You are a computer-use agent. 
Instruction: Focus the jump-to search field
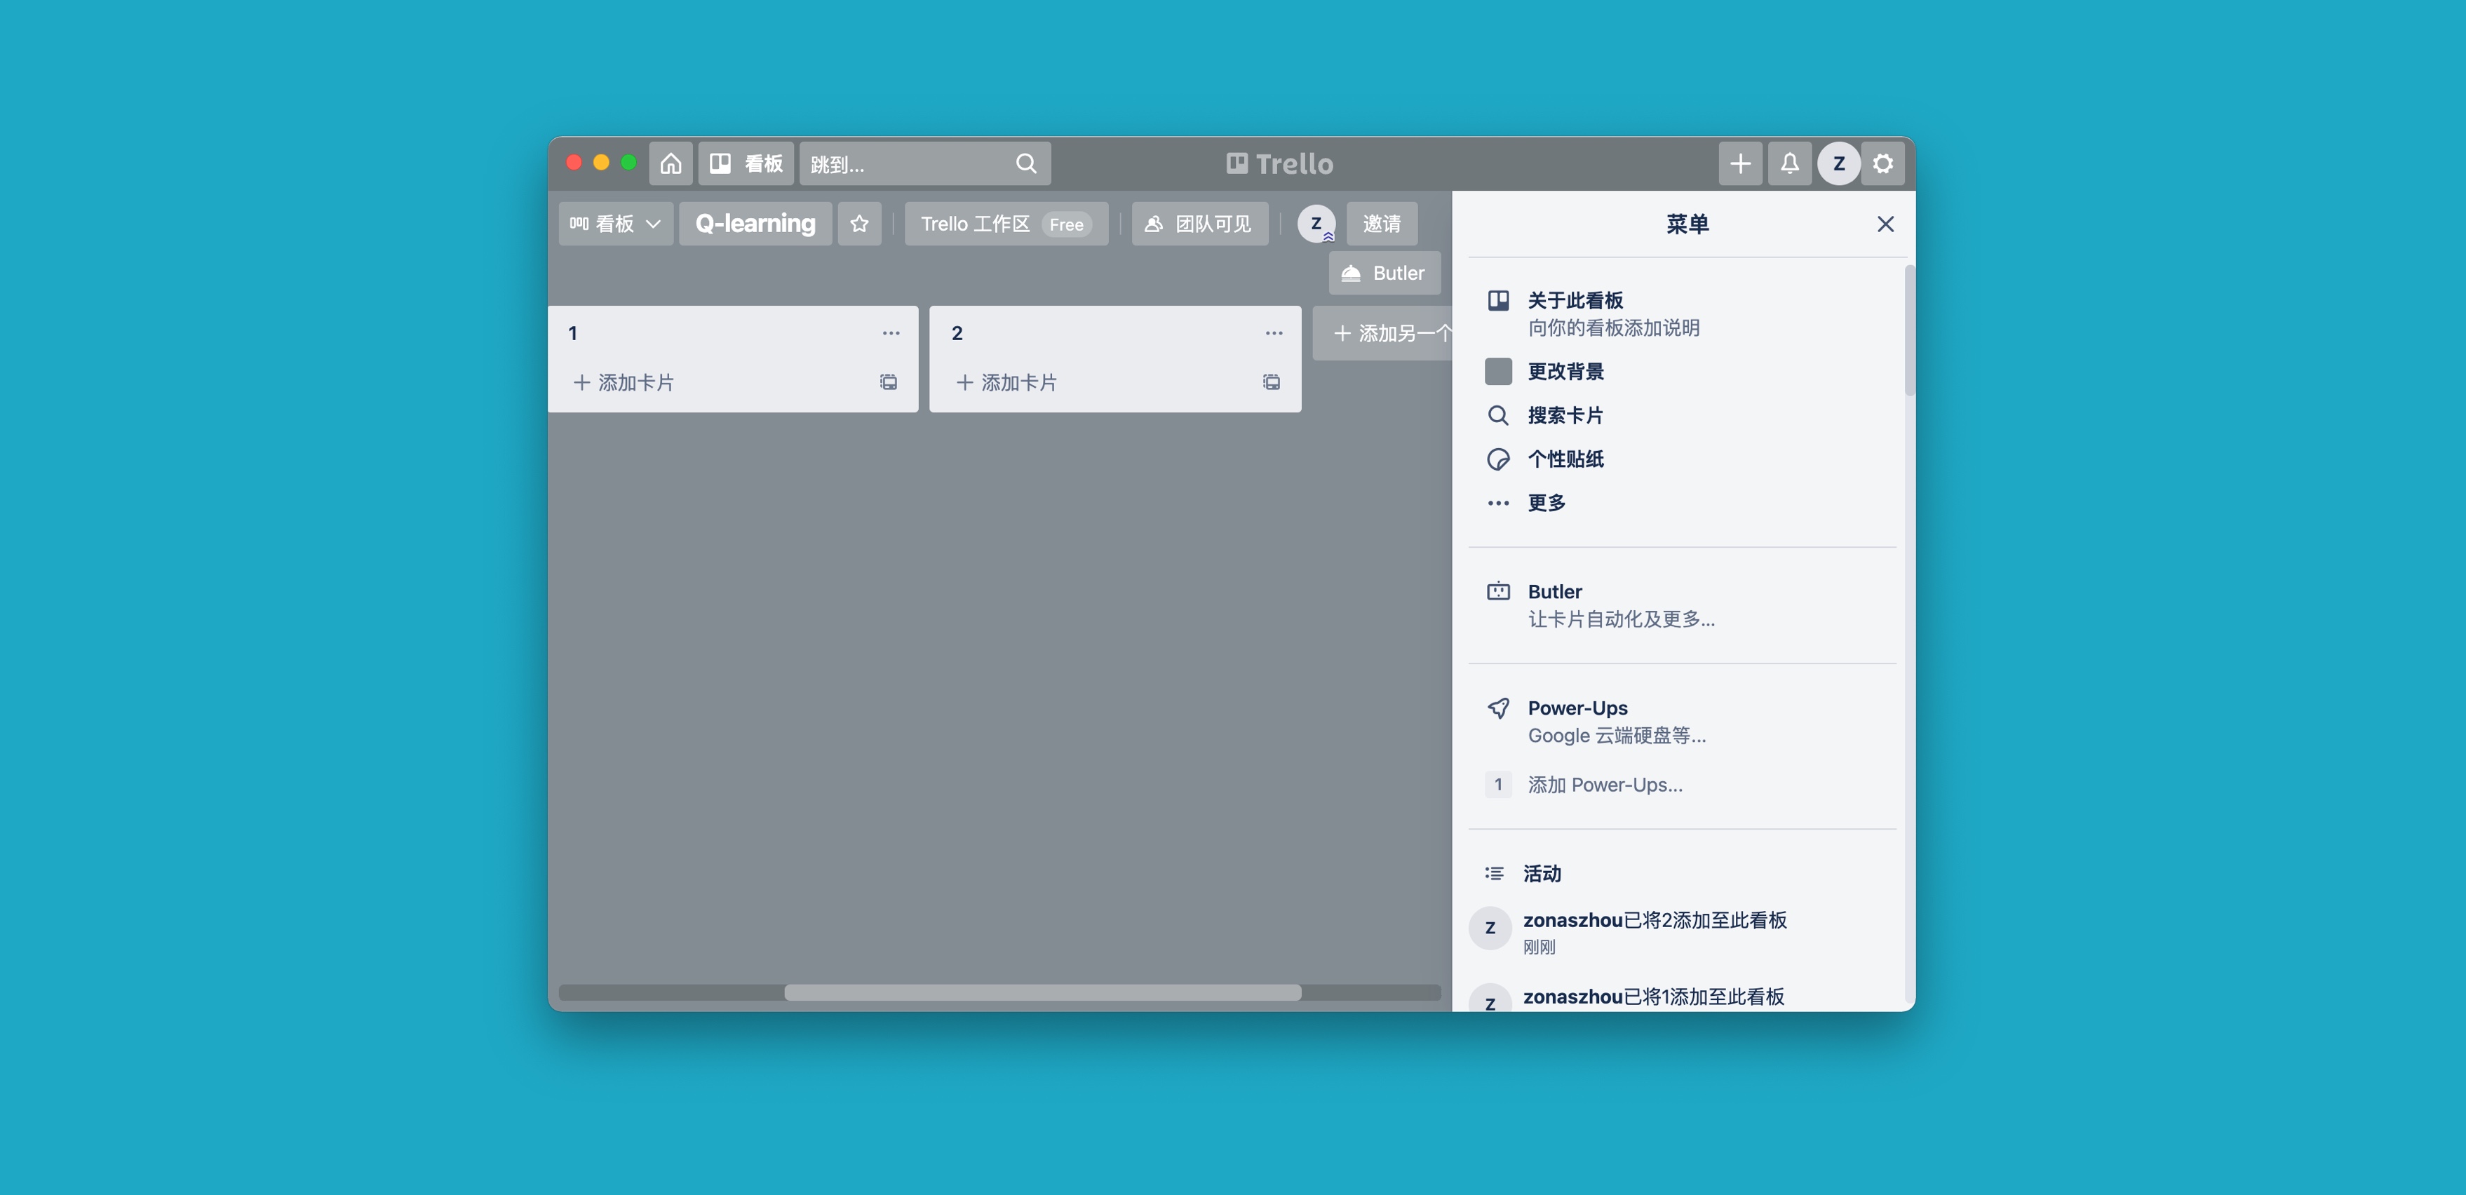924,163
